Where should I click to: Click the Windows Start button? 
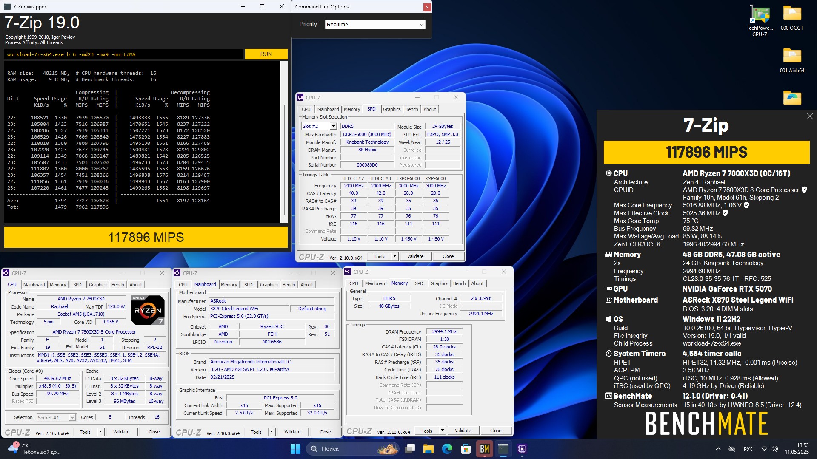pos(295,449)
